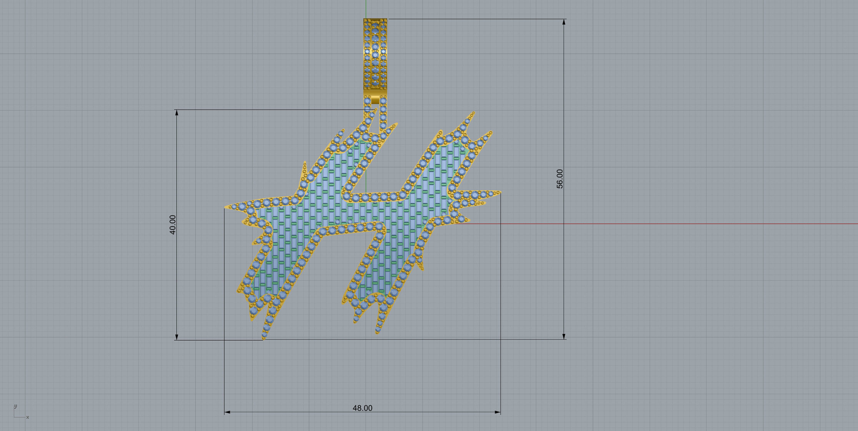Click the bottom arrowhead of the 40.00 dimension

point(176,337)
